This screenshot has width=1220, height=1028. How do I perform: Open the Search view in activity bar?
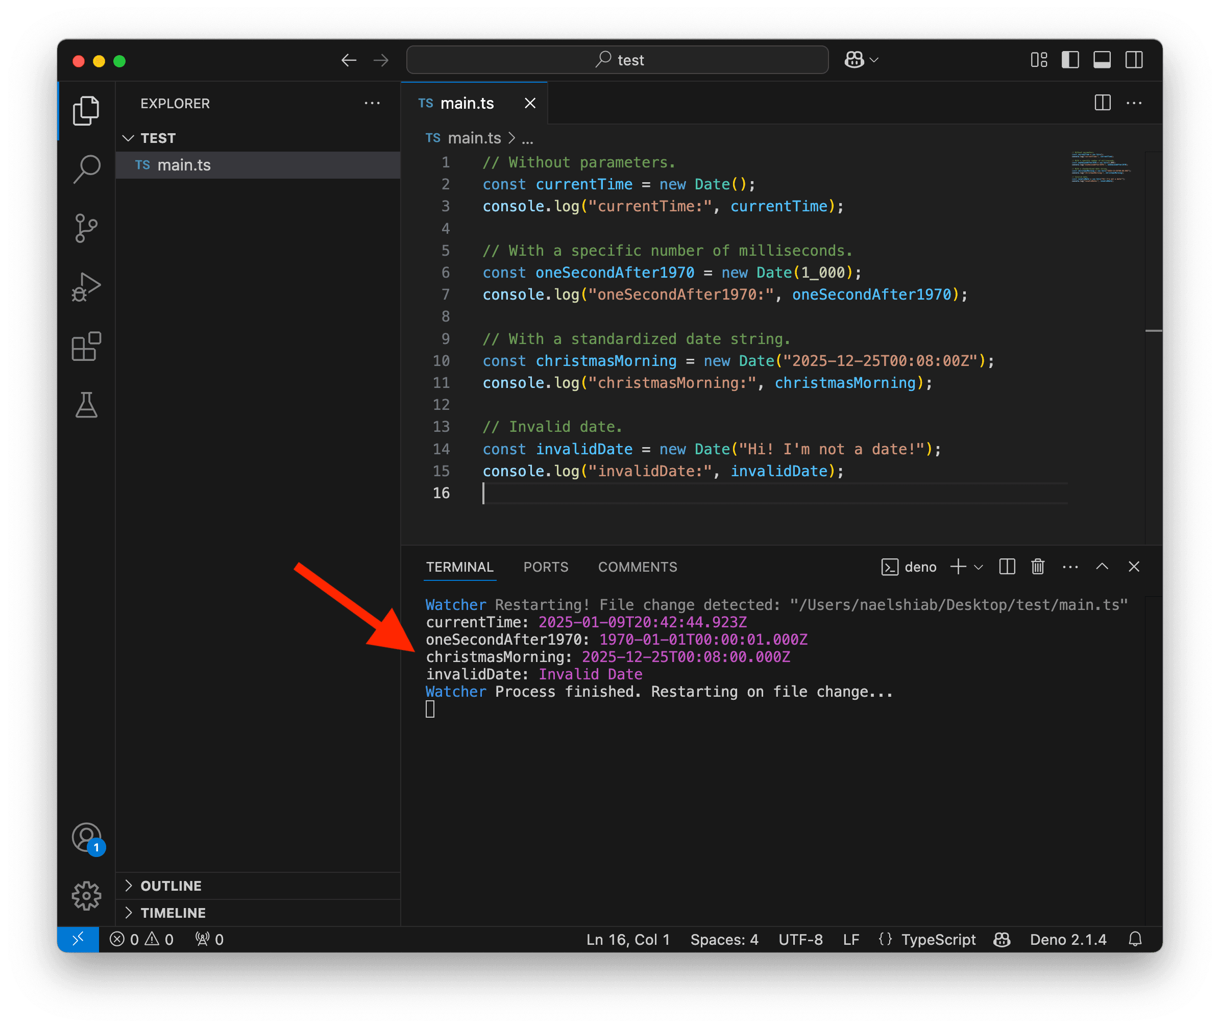[x=86, y=169]
